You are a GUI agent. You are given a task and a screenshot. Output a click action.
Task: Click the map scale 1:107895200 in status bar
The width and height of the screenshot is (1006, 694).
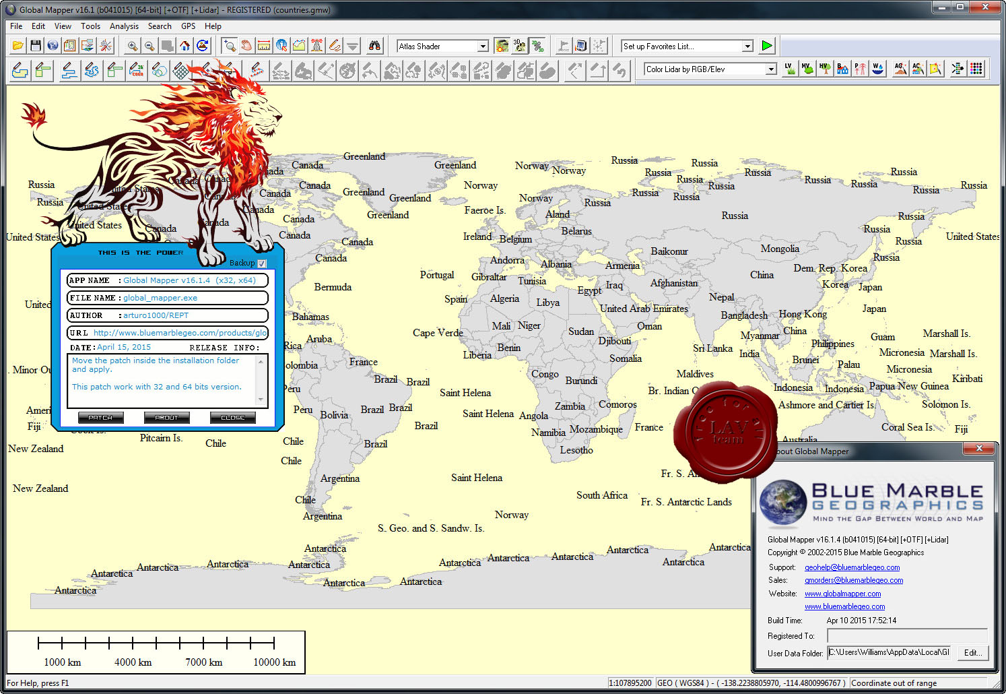(x=630, y=683)
